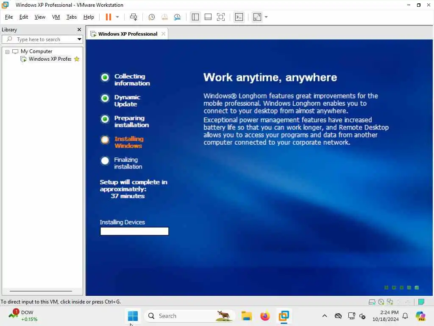Open the console view icon
The image size is (434, 326).
click(239, 17)
